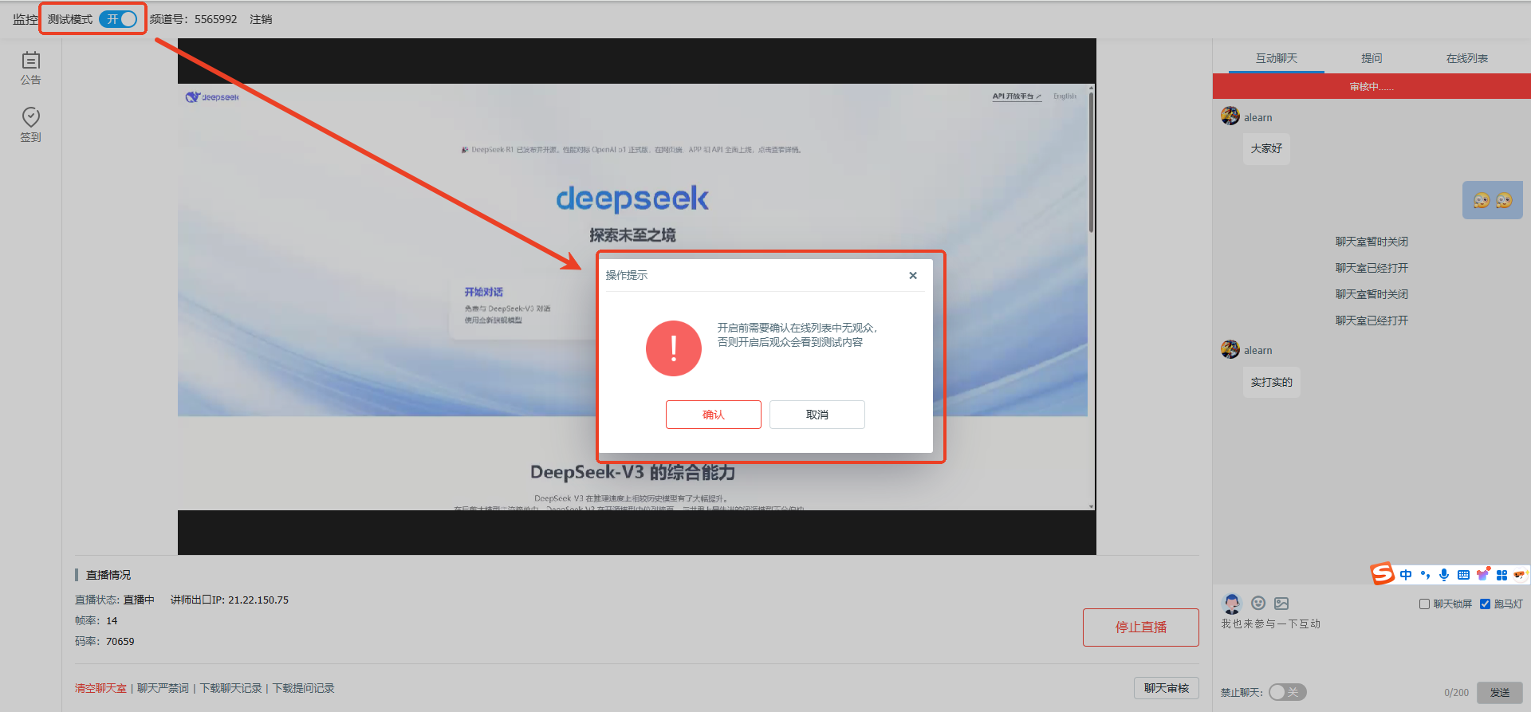The image size is (1531, 712).
Task: Open the 聊天审核 button
Action: click(x=1167, y=688)
